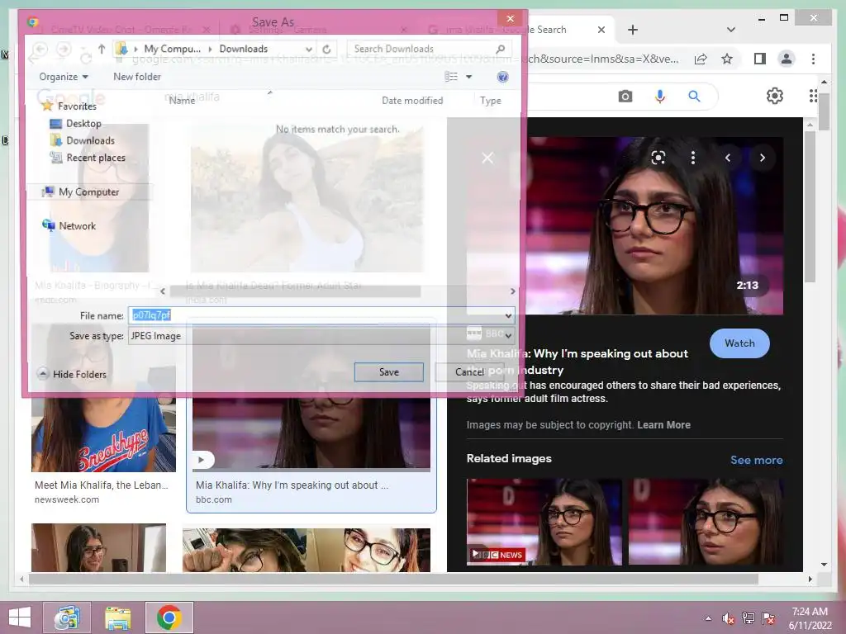Open the newsweek.com Sneakhype image result

pos(103,434)
